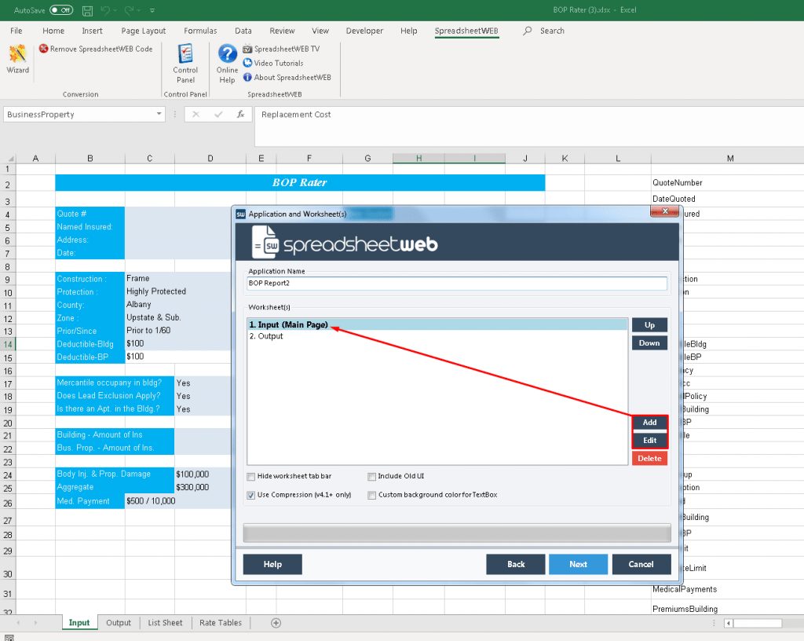Enable Custom background color for TextBox
Viewport: 804px width, 641px height.
point(372,495)
